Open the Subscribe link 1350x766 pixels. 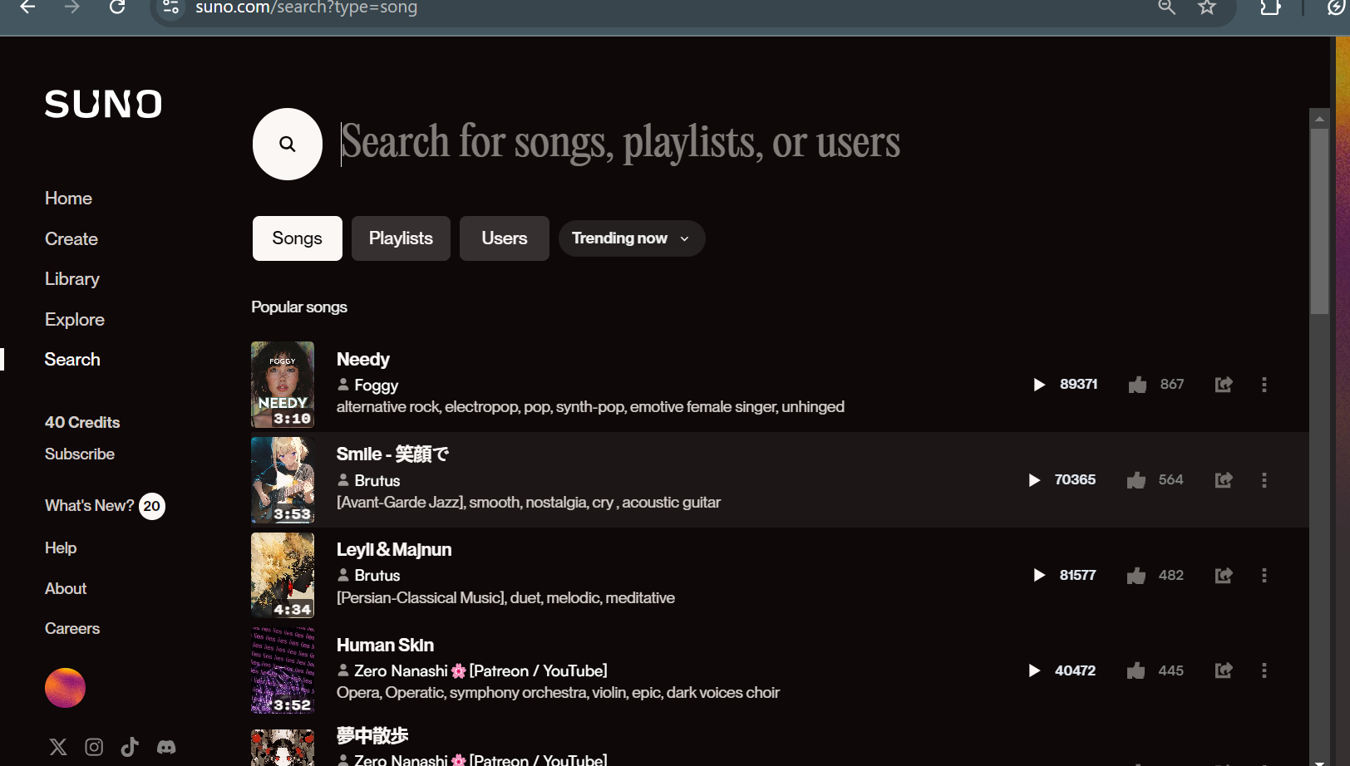point(79,454)
